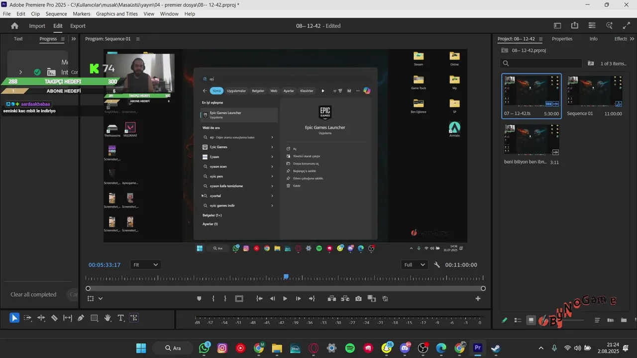Click Clear all completed button
The image size is (637, 358).
(33, 294)
